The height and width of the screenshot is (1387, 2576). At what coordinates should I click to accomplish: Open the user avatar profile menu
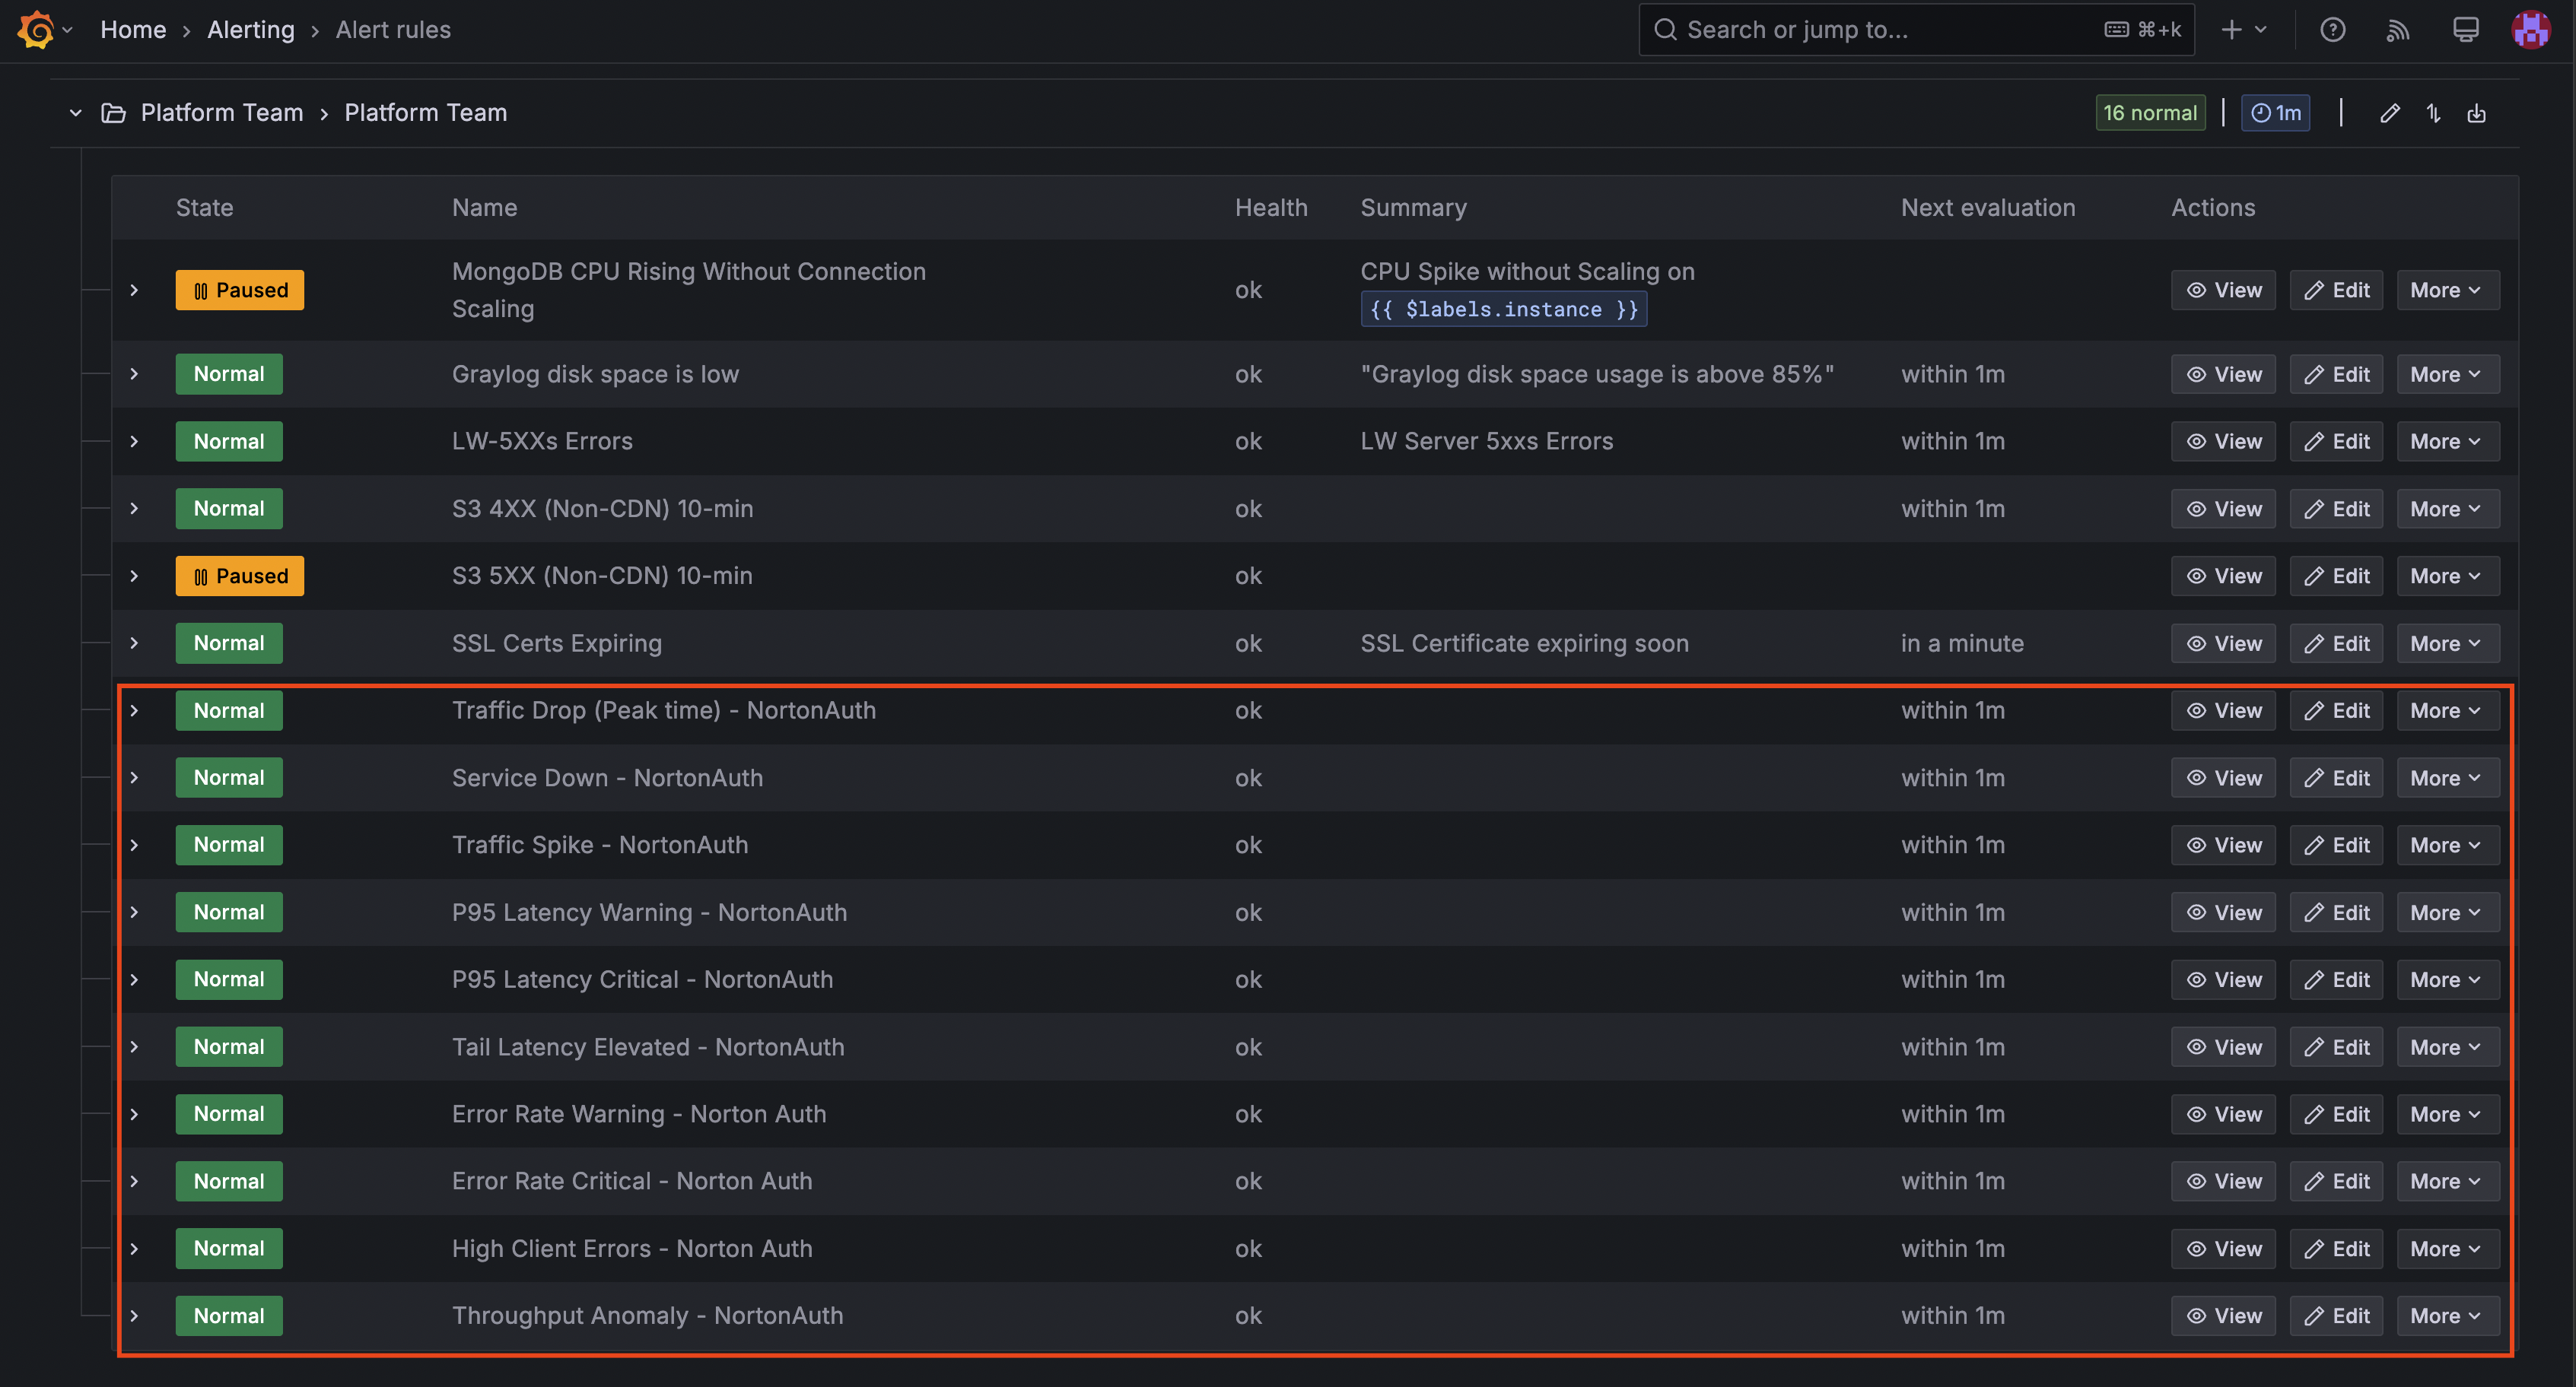[x=2531, y=30]
